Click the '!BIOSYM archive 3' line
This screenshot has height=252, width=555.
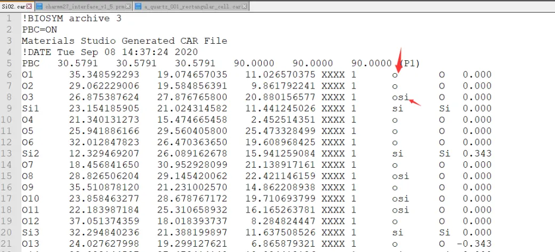coord(71,19)
